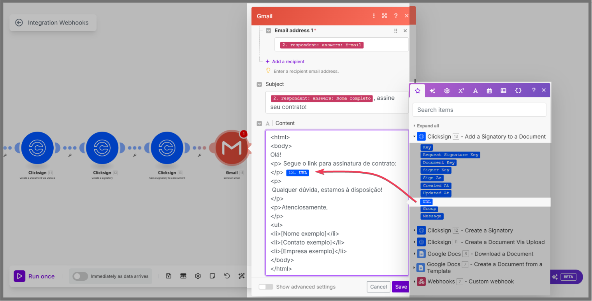Open scenario settings gear in bottom toolbar
Screen dimensions: 592x301
[x=198, y=276]
